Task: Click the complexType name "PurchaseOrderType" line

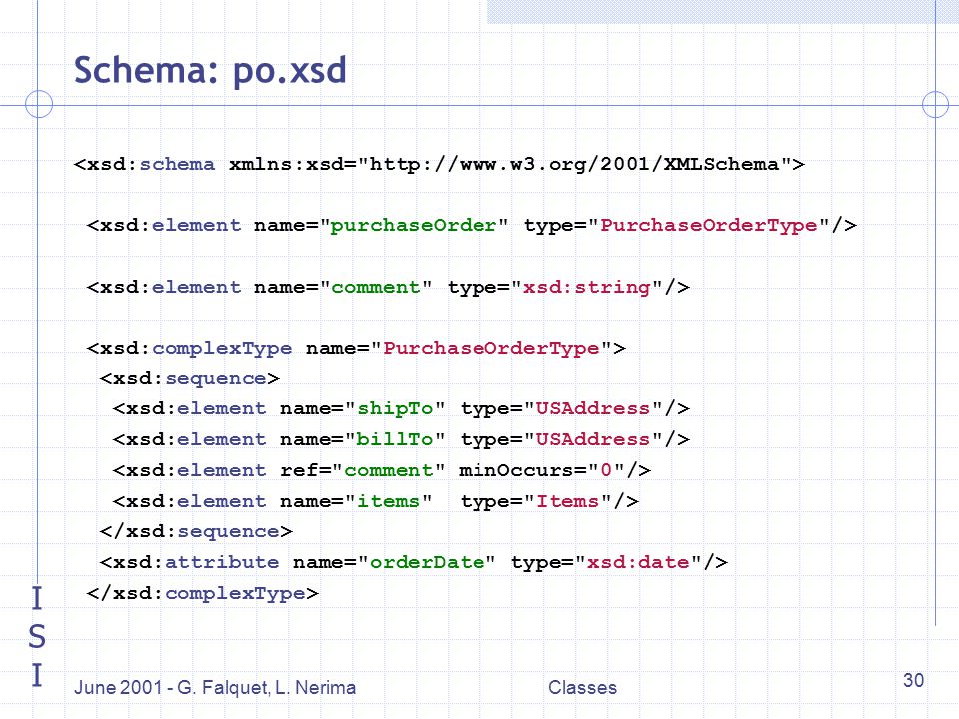Action: point(357,348)
